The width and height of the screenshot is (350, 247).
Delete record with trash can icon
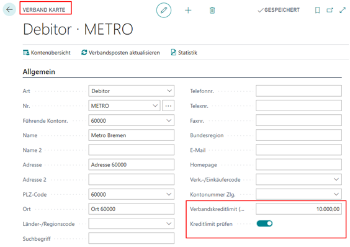[x=212, y=11]
